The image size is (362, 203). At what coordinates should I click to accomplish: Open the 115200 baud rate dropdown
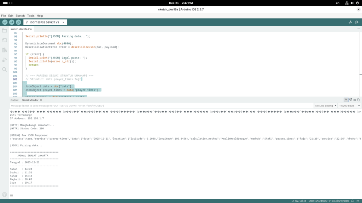tap(349, 106)
